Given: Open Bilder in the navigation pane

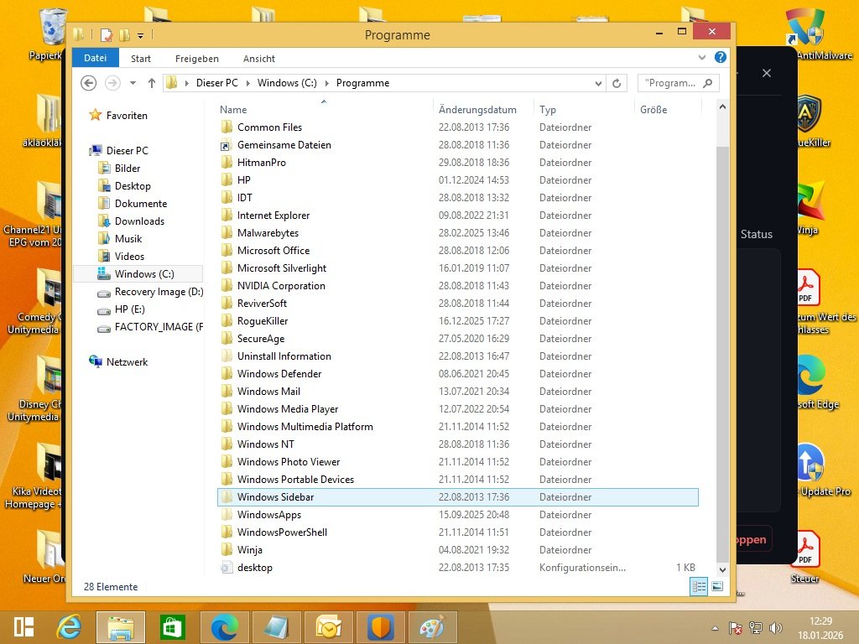Looking at the screenshot, I should tap(128, 168).
